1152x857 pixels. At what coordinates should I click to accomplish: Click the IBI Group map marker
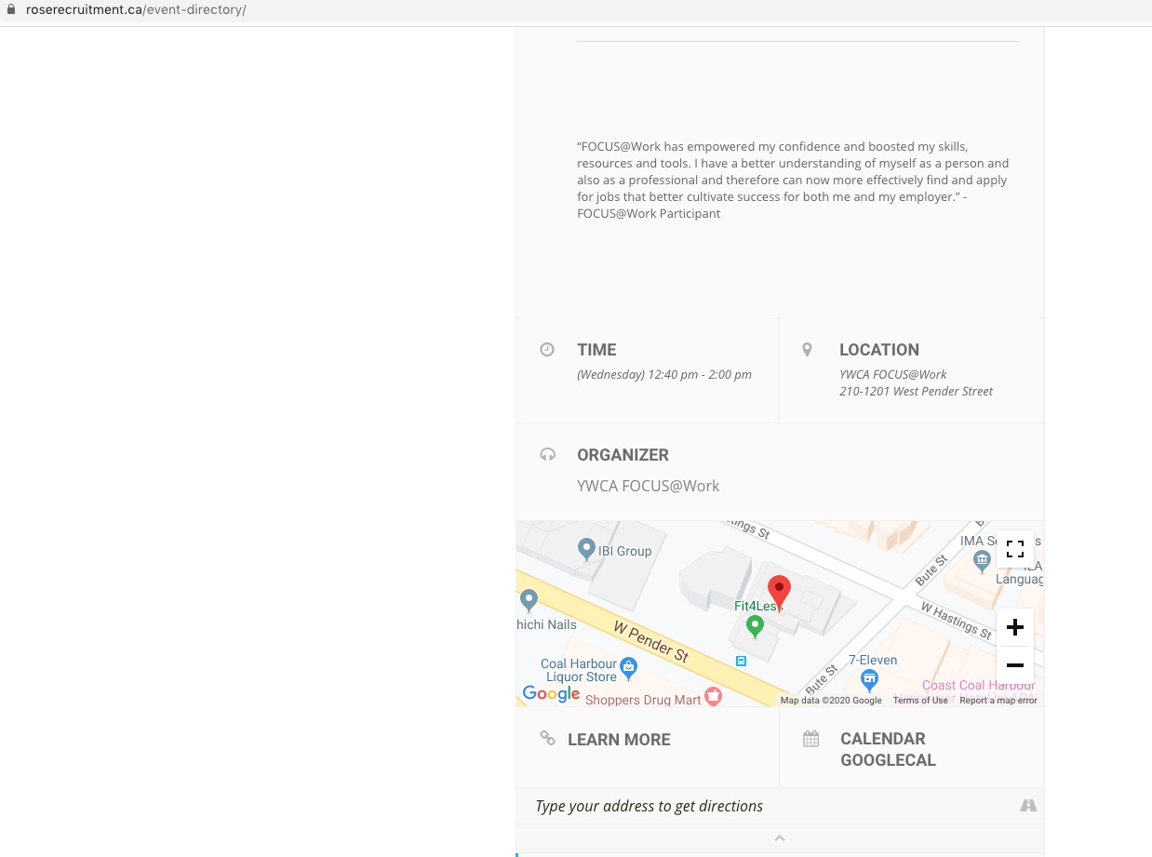click(x=586, y=550)
